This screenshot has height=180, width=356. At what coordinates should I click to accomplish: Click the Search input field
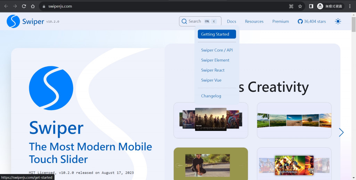click(x=200, y=21)
